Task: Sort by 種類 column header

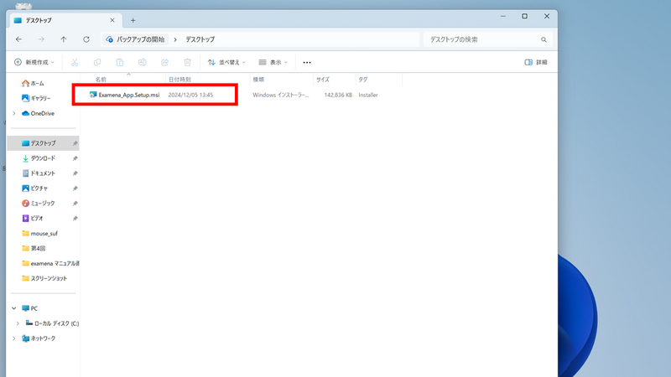Action: [x=258, y=80]
